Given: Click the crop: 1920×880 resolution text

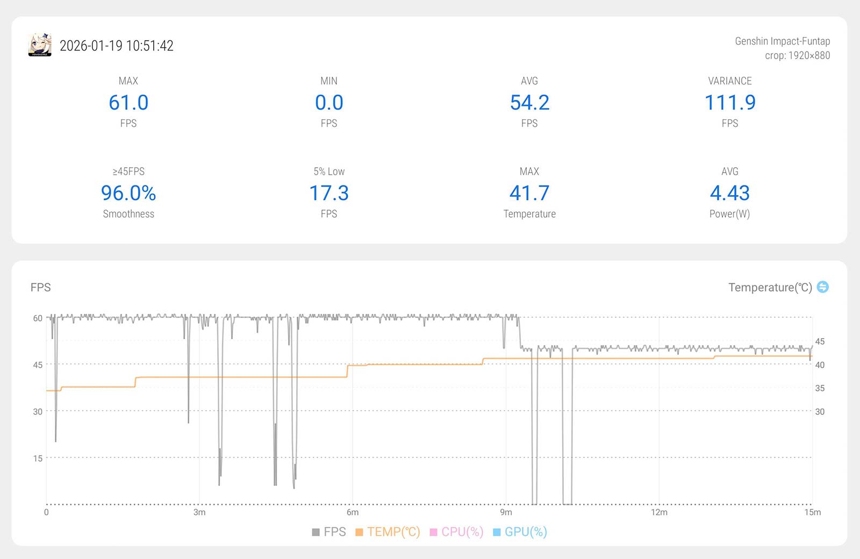Looking at the screenshot, I should tap(797, 55).
